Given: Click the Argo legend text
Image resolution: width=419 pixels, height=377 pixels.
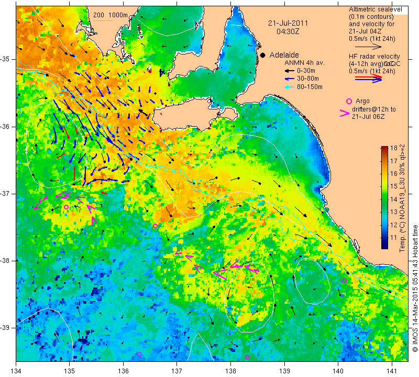Looking at the screenshot, I should [362, 101].
